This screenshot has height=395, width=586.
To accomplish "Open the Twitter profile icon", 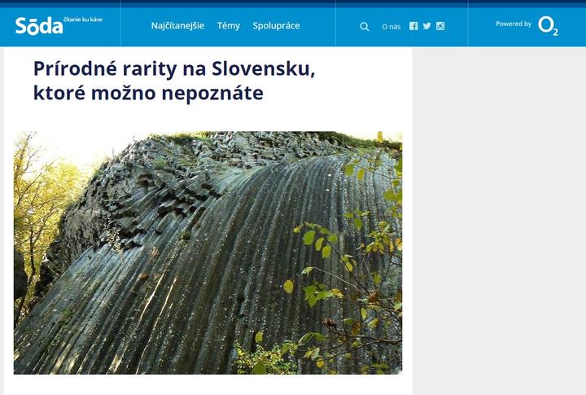I will point(426,26).
